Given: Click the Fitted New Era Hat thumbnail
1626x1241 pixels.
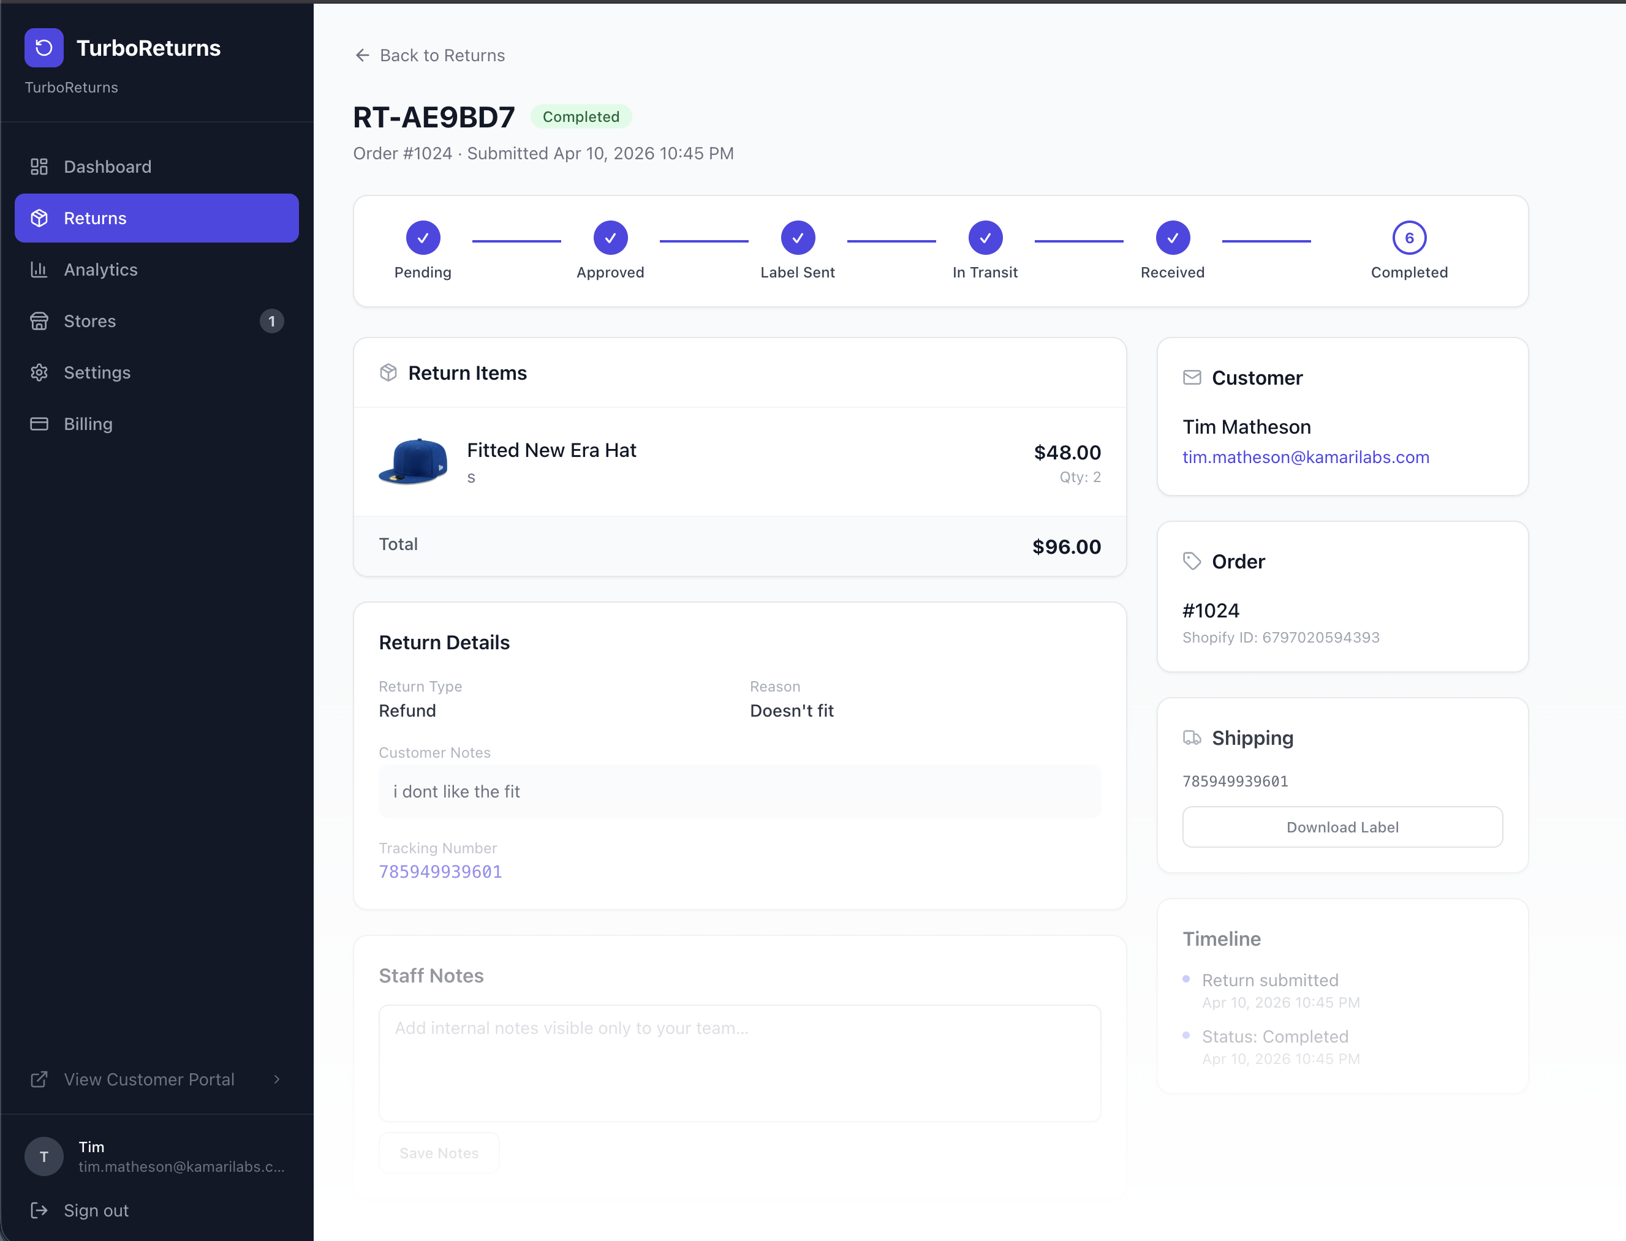Looking at the screenshot, I should (x=413, y=461).
